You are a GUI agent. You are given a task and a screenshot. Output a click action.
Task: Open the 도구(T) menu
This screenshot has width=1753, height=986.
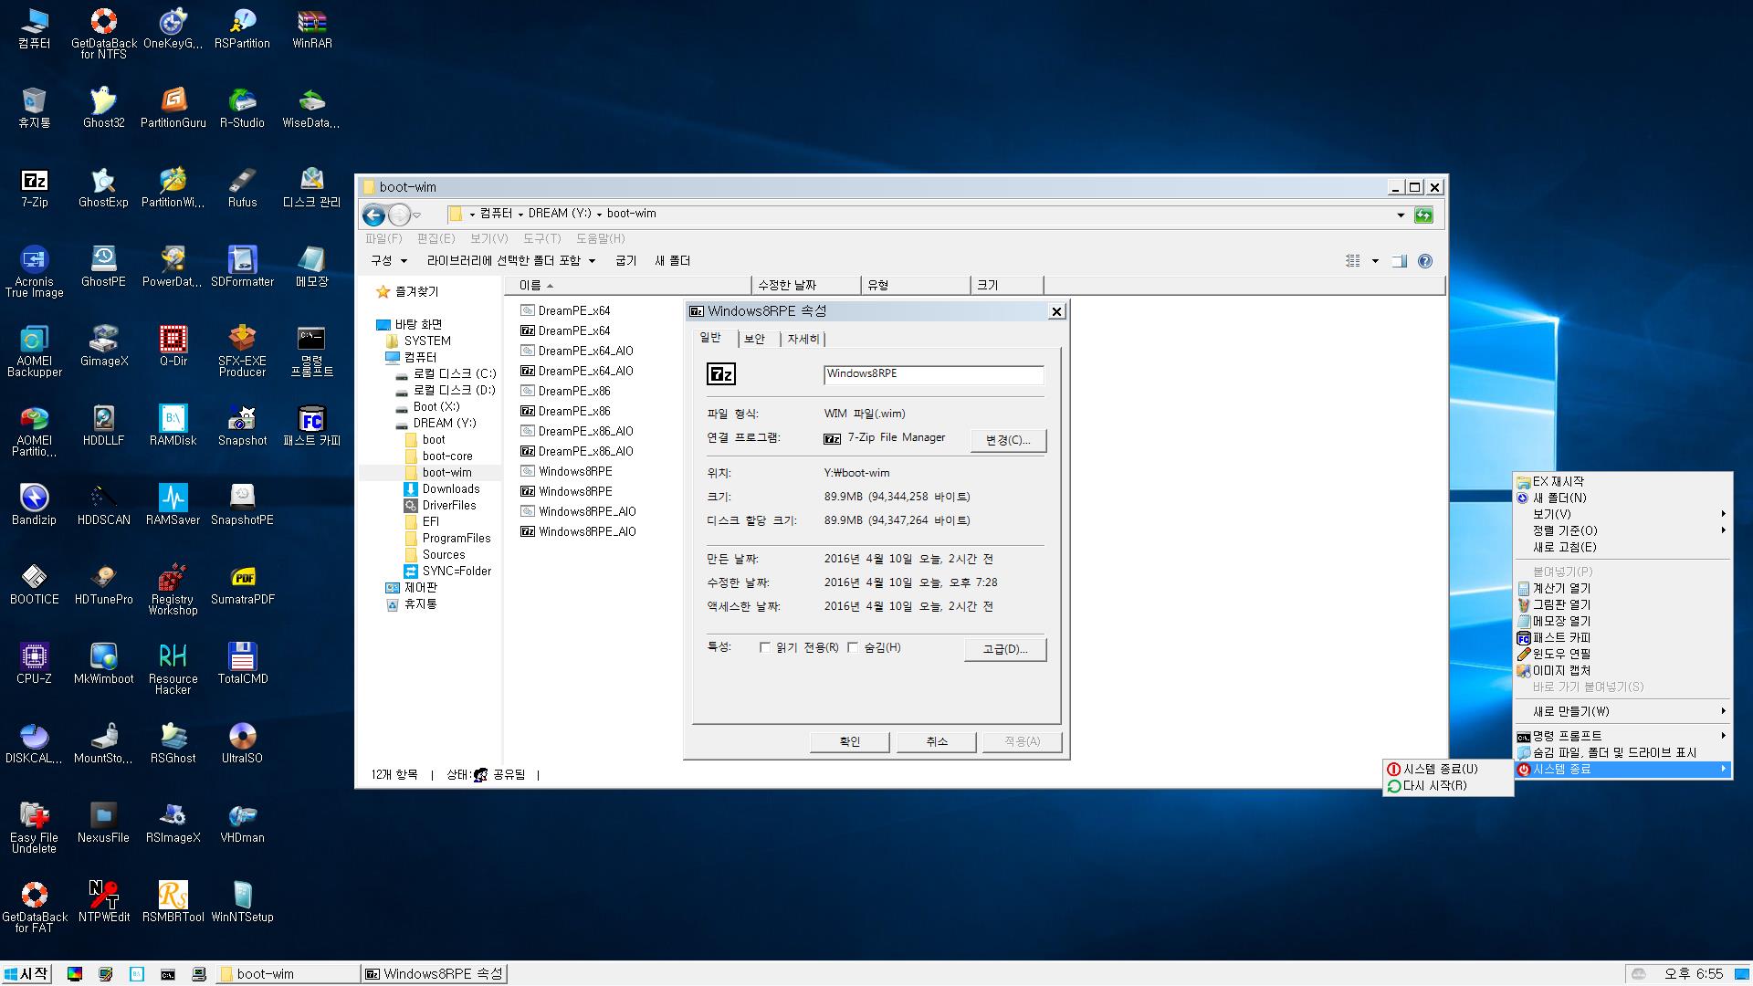point(542,238)
